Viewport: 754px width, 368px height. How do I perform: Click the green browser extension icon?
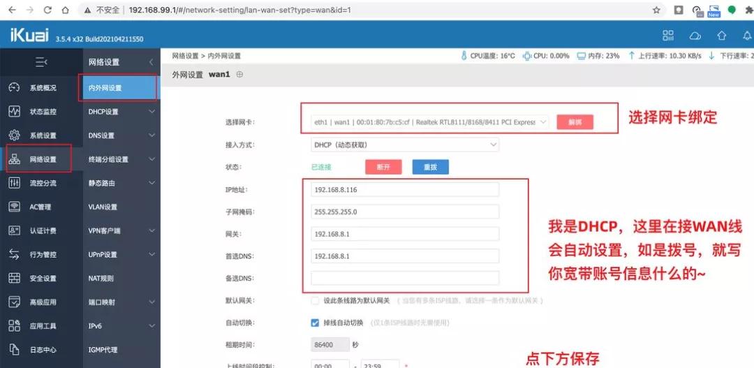732,10
